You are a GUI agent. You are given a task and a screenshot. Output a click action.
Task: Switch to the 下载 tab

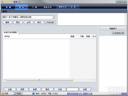point(35,7)
